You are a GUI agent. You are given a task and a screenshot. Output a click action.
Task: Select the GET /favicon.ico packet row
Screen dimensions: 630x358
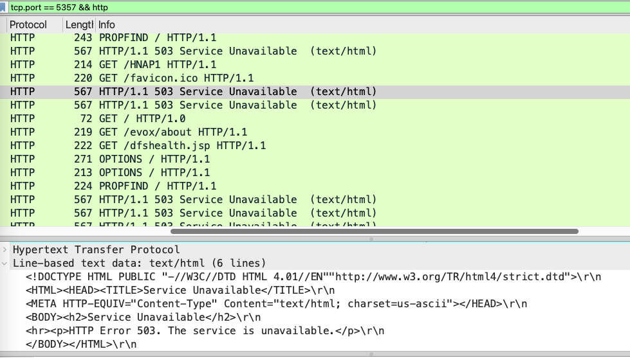coord(315,78)
